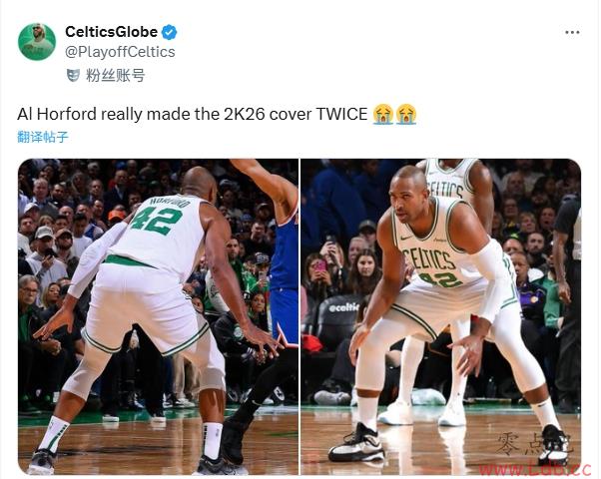Click the watermark text in bottom right
Viewport: 601px width, 479px height.
point(534,444)
